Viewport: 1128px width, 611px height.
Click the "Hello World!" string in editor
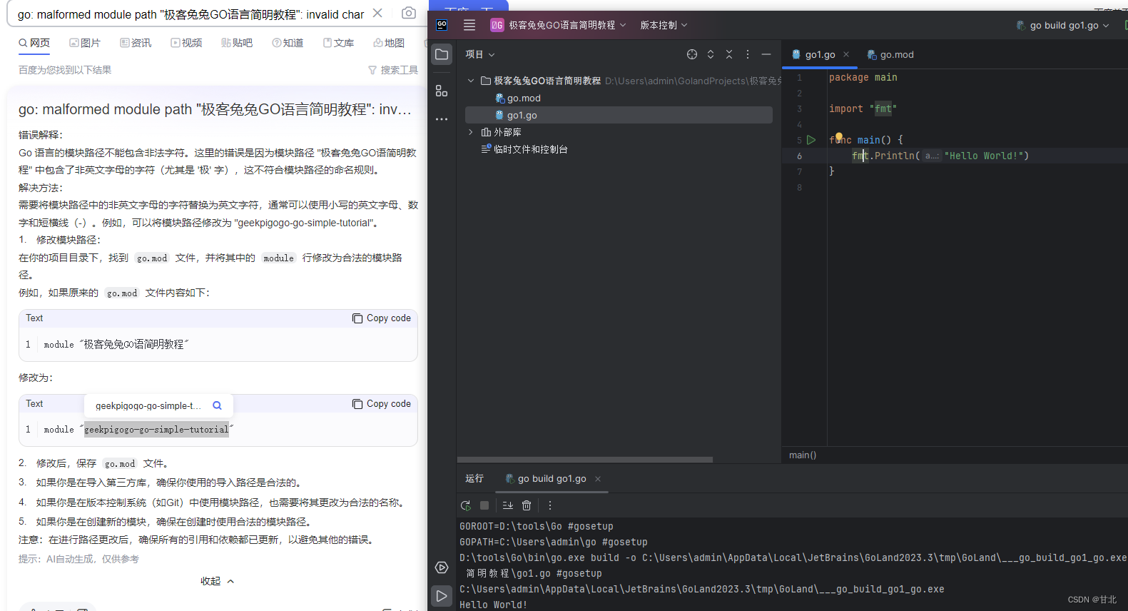click(986, 156)
